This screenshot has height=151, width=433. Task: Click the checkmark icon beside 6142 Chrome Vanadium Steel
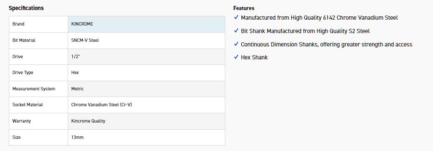(236, 17)
